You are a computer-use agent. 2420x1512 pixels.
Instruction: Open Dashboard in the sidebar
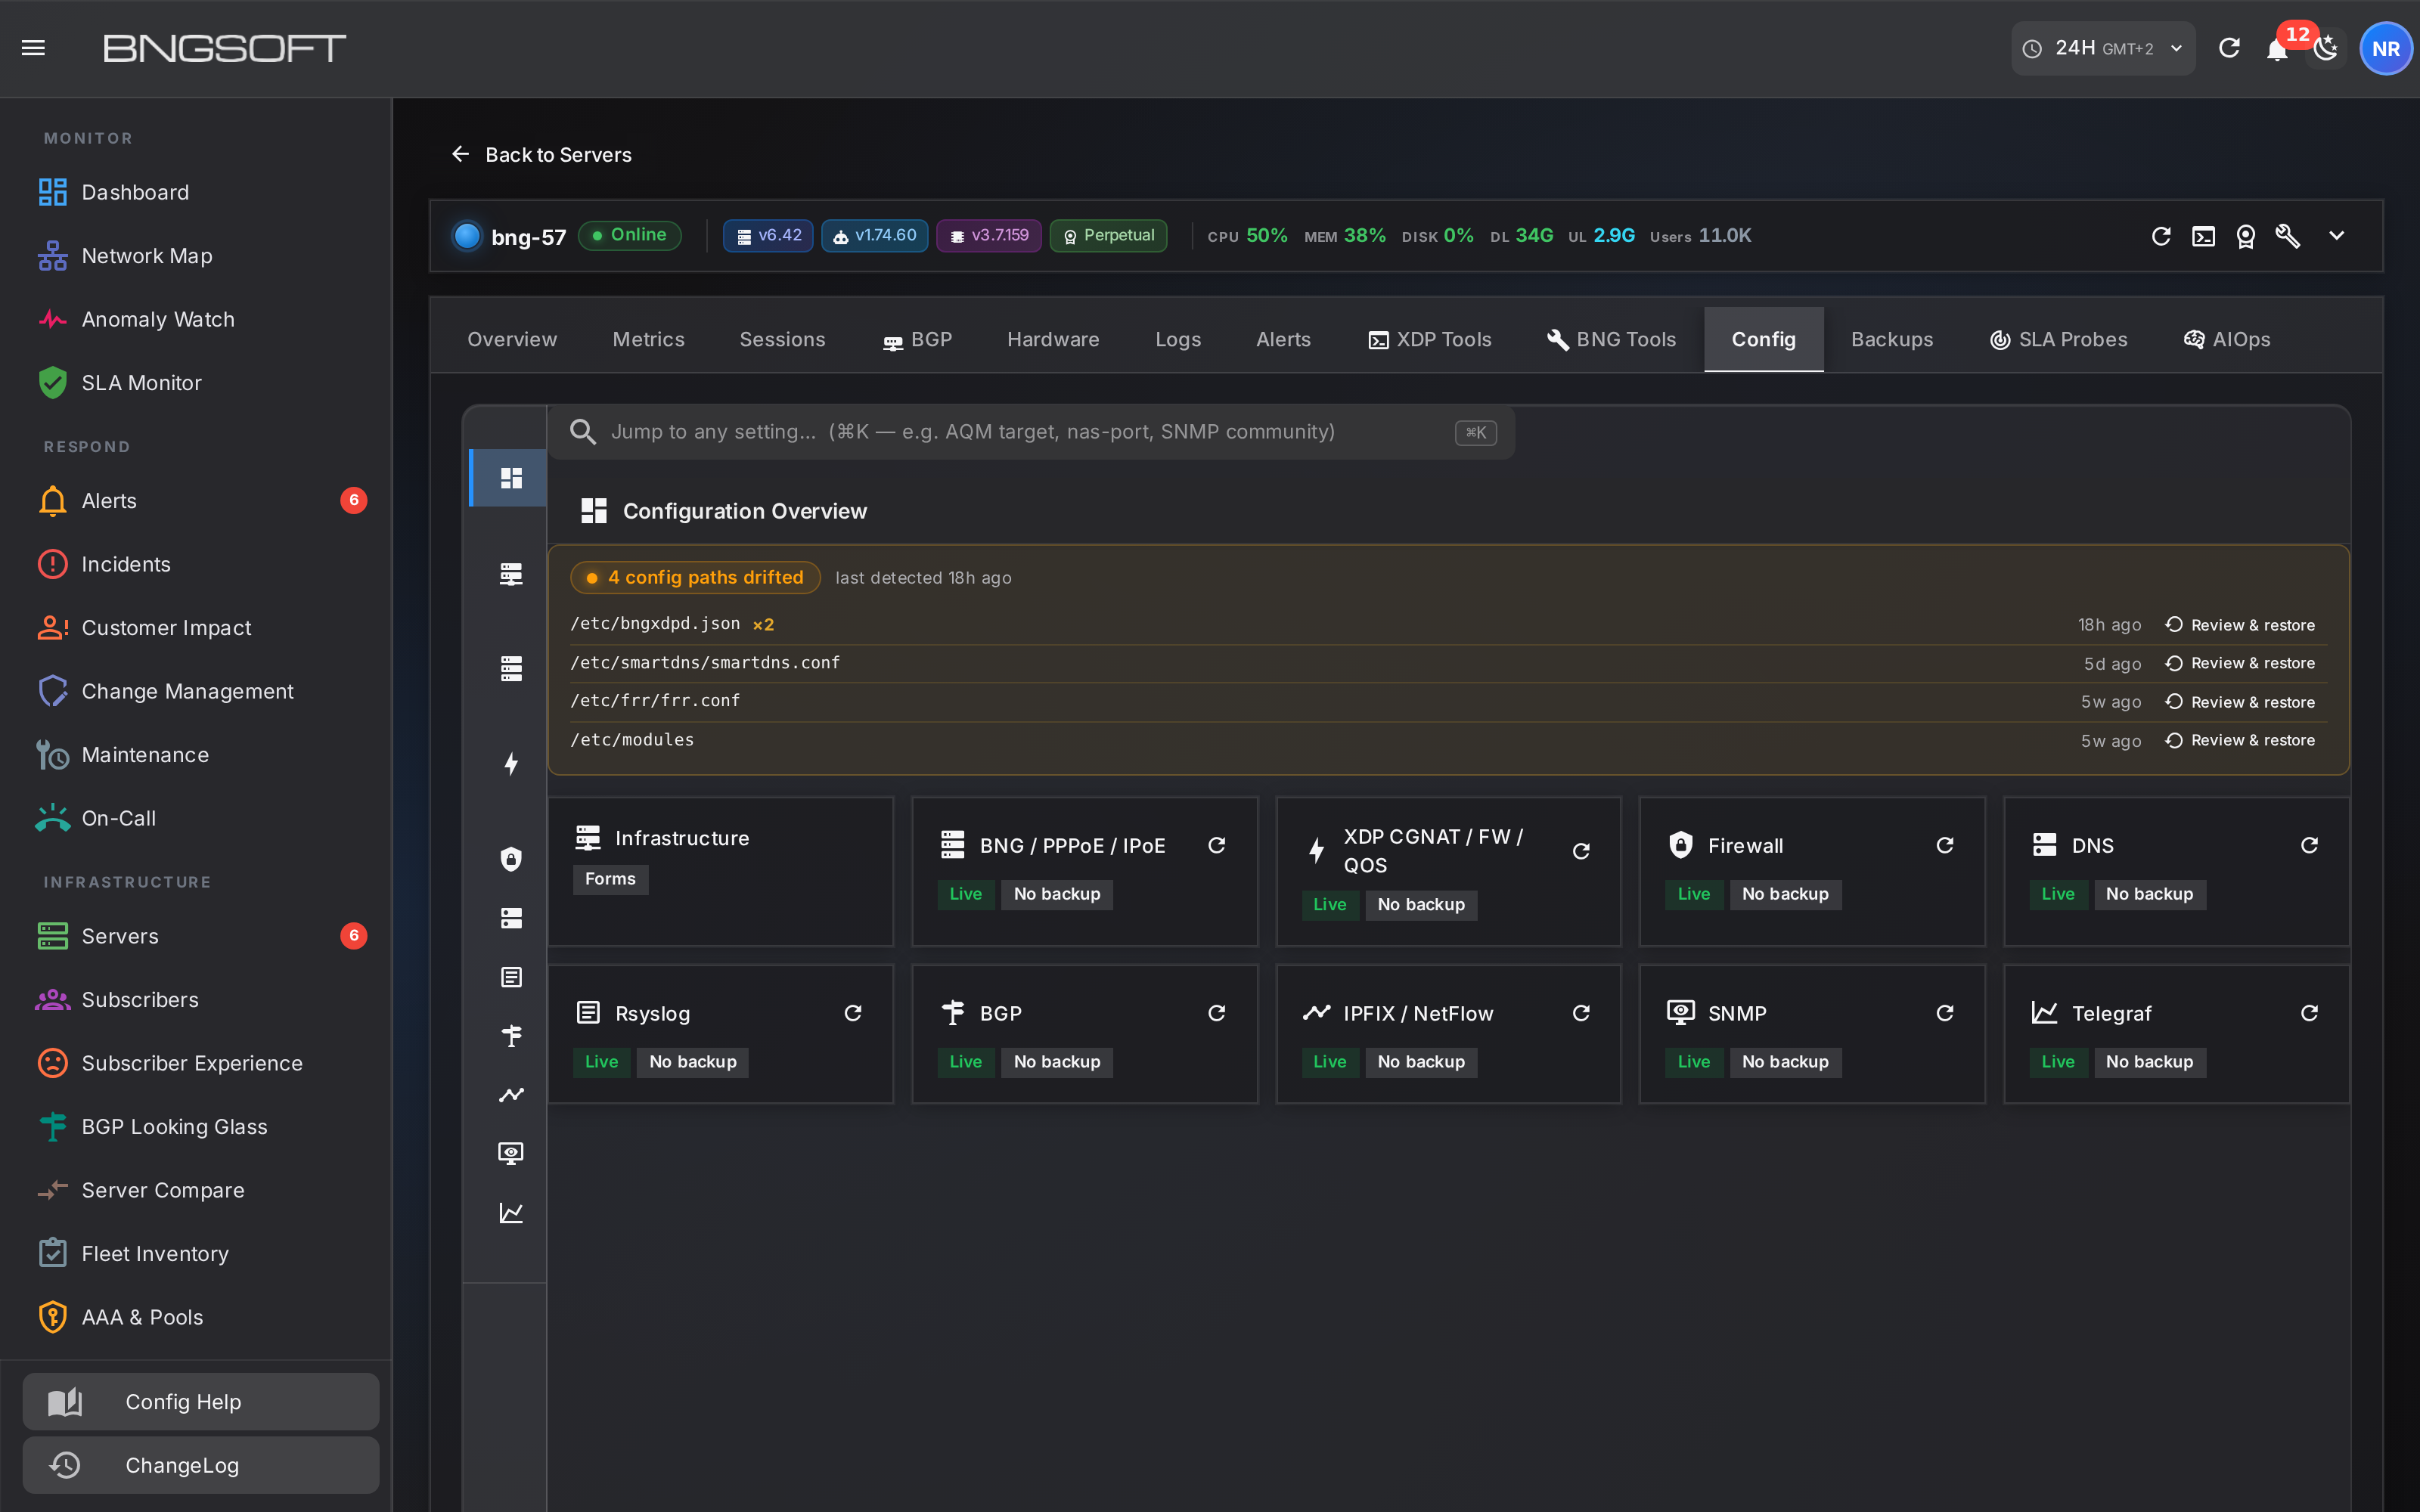pos(196,192)
